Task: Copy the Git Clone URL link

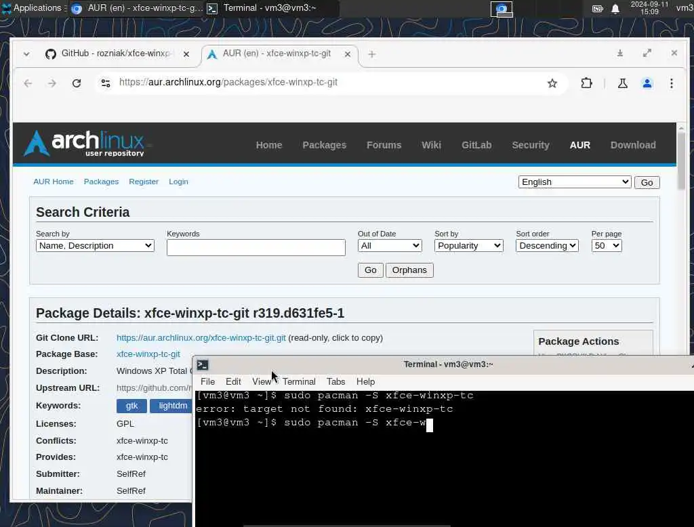Action: [201, 337]
